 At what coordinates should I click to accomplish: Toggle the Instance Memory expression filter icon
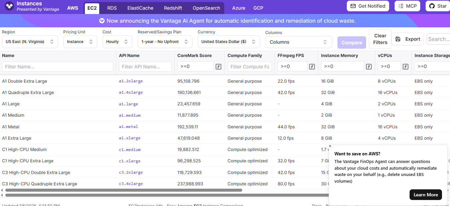click(369, 67)
